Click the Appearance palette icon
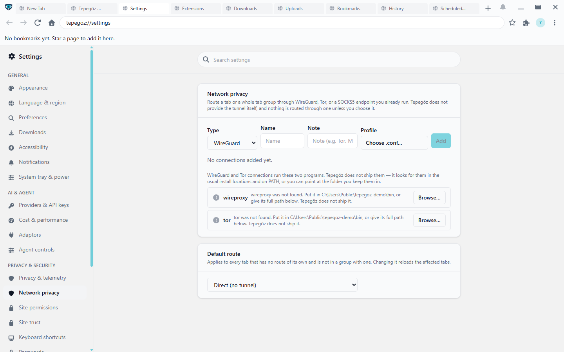The width and height of the screenshot is (564, 352). (11, 88)
